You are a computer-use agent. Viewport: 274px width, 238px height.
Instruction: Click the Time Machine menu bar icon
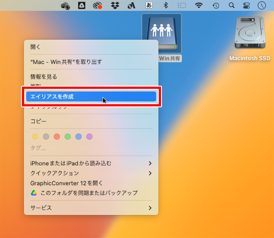click(x=215, y=5)
